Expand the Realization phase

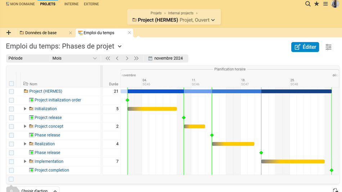[x=25, y=144]
